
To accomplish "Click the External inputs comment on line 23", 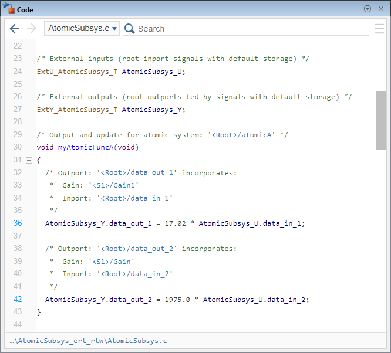I will click(x=173, y=59).
